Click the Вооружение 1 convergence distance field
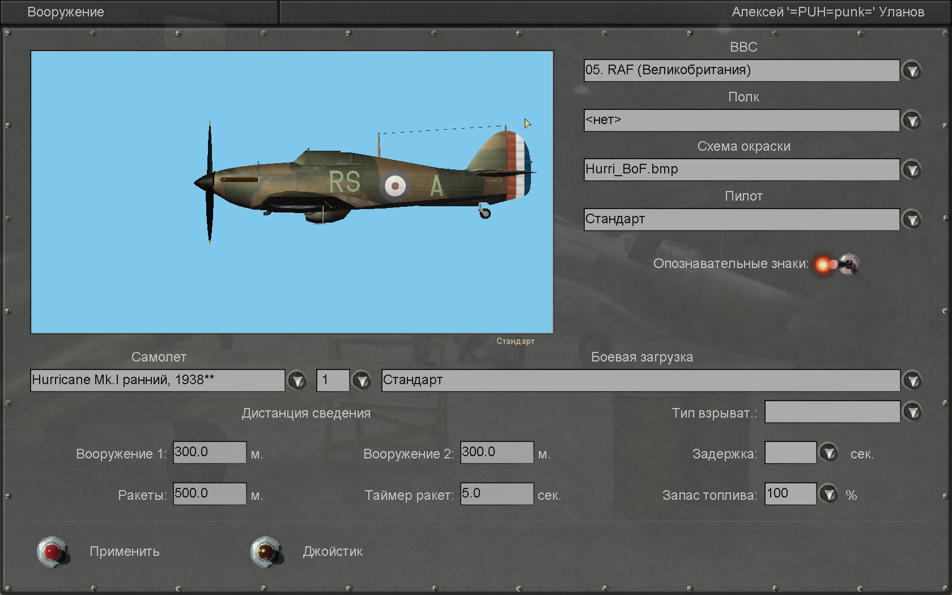This screenshot has width=952, height=595. 209,452
